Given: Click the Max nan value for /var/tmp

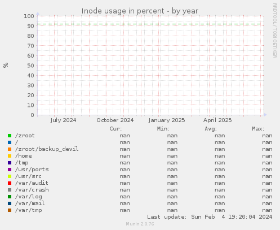Looking at the screenshot, I should pyautogui.click(x=267, y=210).
